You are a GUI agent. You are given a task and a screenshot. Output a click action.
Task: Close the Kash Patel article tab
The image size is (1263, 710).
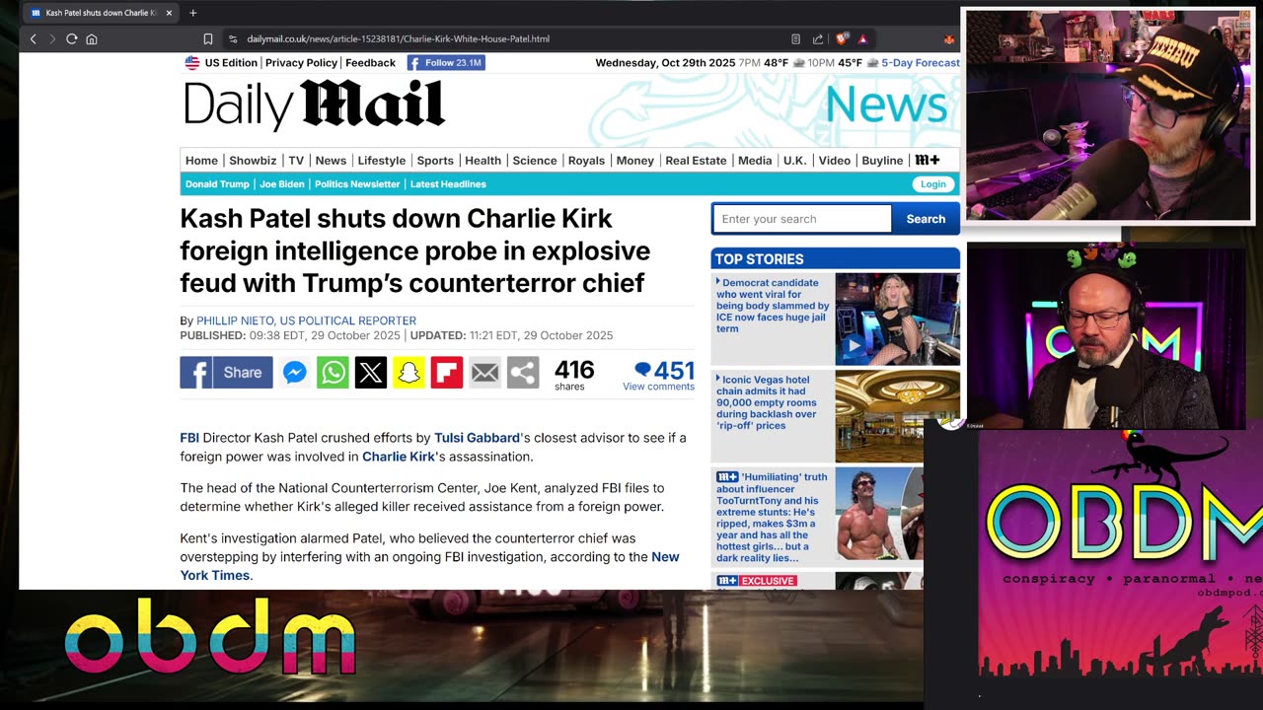pos(169,13)
